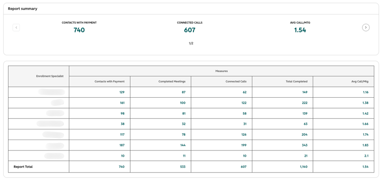Select Contacts with Payment value 98

point(123,113)
